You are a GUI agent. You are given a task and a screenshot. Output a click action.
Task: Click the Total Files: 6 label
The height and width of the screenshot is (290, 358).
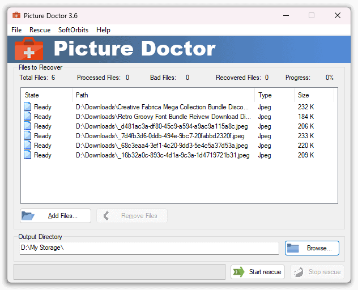pos(37,78)
